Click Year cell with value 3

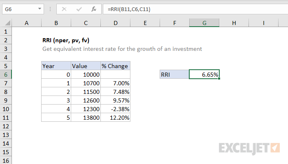click(x=56, y=100)
